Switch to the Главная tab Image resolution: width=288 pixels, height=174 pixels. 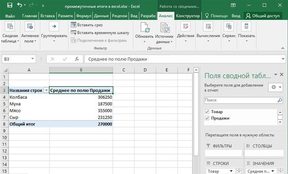coord(30,16)
